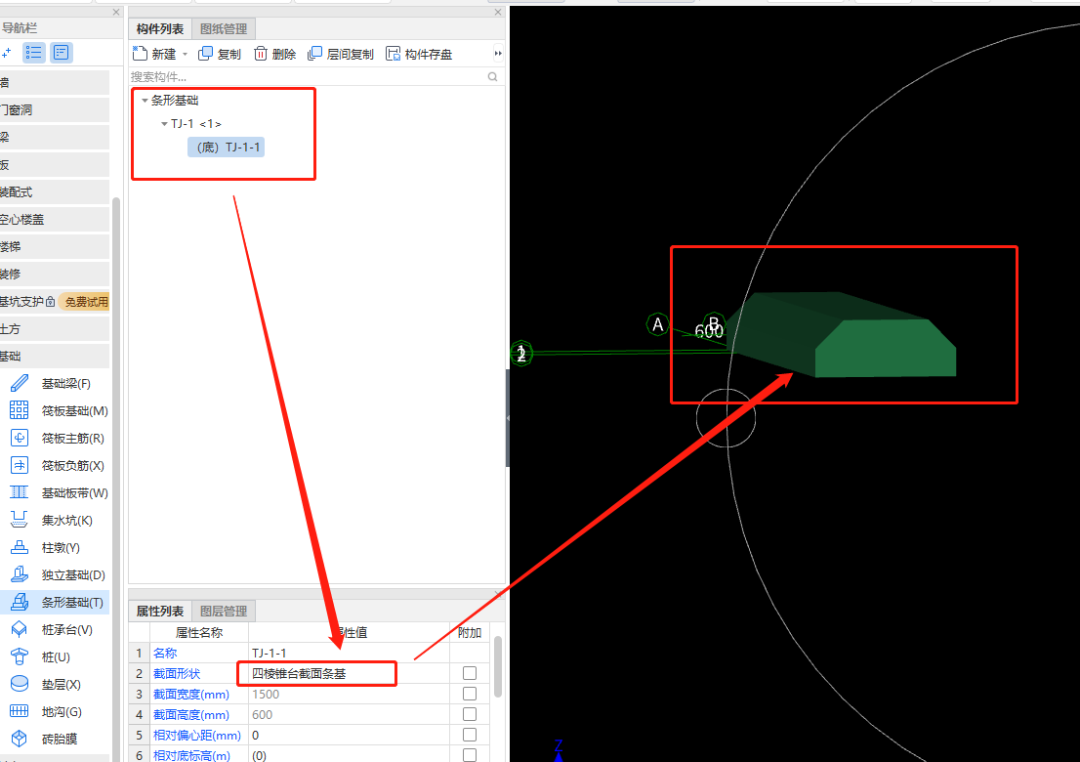Click the search magnifier icon
The width and height of the screenshot is (1080, 762).
(x=492, y=76)
